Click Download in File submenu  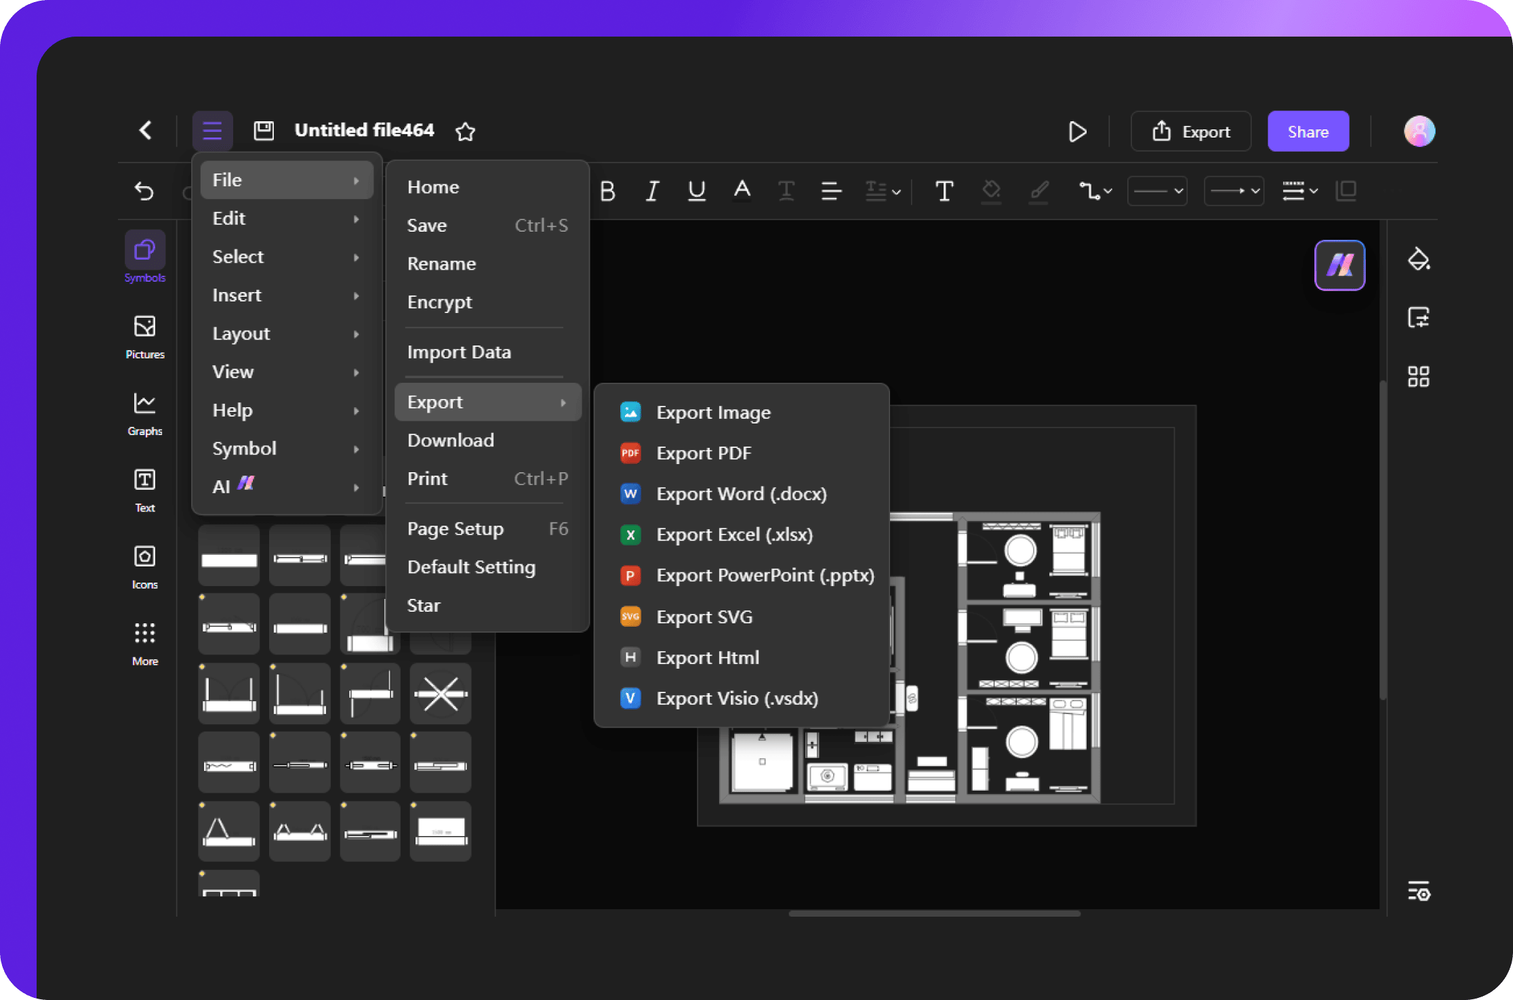click(487, 440)
